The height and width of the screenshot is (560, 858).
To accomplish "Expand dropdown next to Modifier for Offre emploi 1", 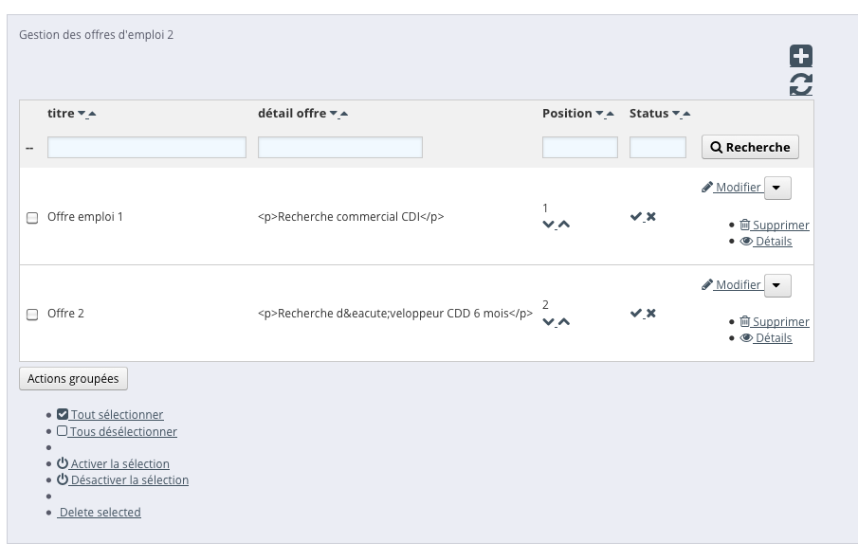I will (777, 188).
